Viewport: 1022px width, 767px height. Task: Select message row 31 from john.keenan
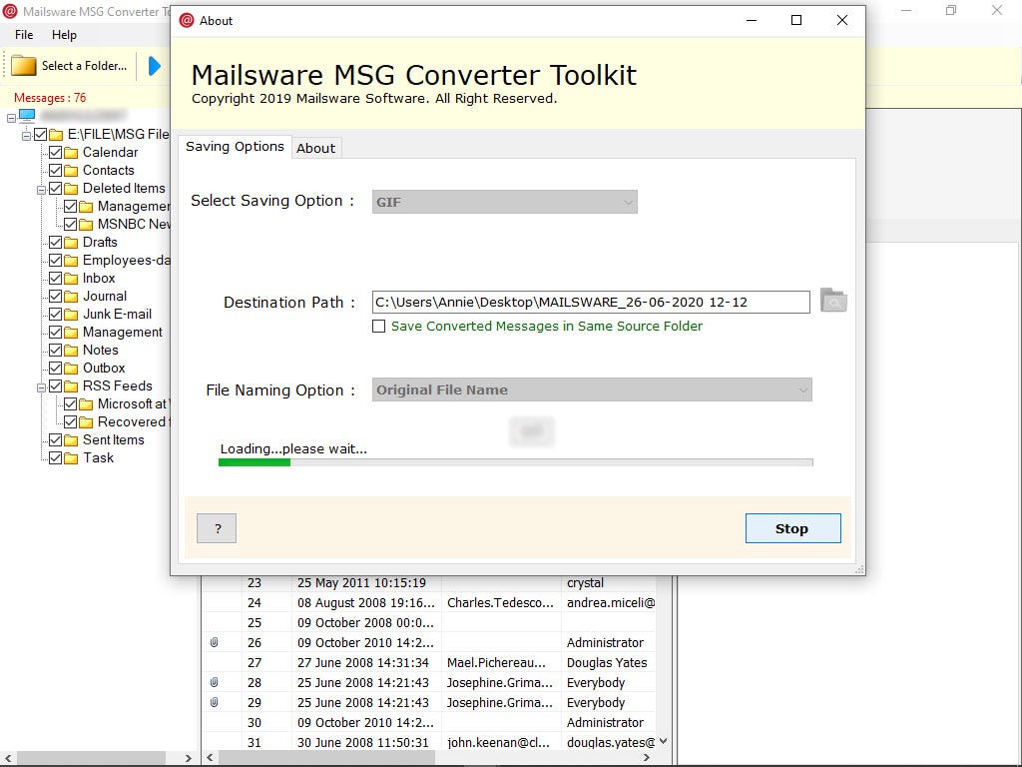click(429, 742)
